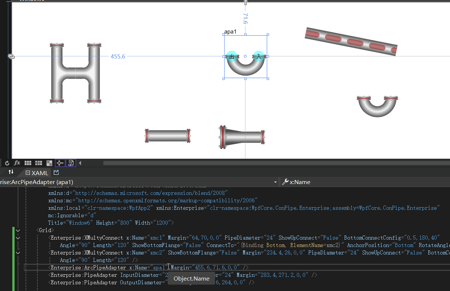The image size is (450, 291).
Task: Toggle snap to gridlines icon
Action: [38, 163]
